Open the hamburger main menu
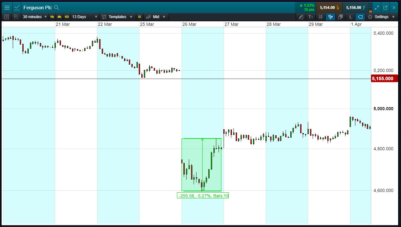Viewport: 401px width, 227px height. [x=7, y=8]
